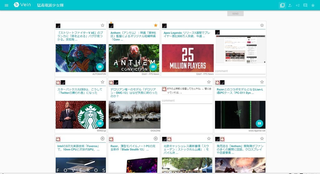Open the Starbucks ex-CEO Twitter article title
320x174 pixels.
tap(80, 91)
